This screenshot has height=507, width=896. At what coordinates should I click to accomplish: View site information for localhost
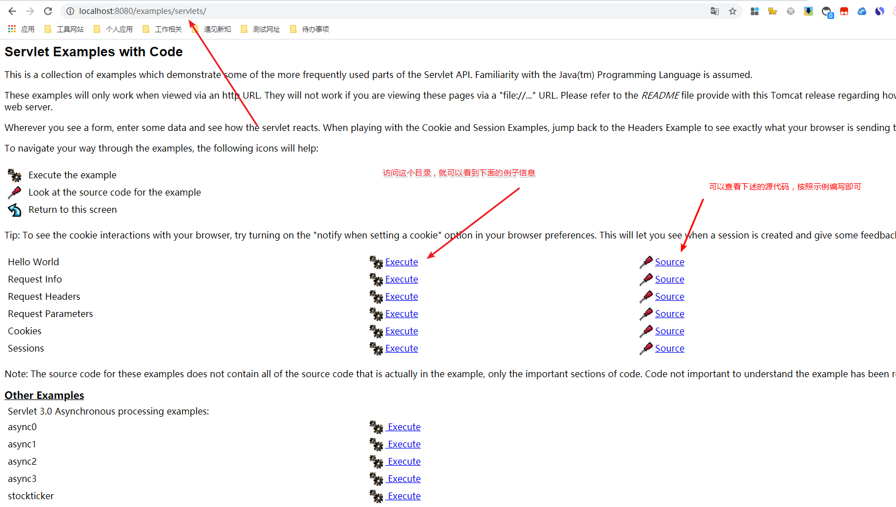(x=70, y=11)
